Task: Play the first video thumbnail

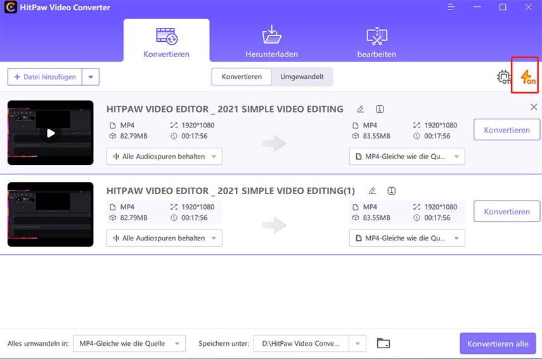Action: [x=51, y=133]
